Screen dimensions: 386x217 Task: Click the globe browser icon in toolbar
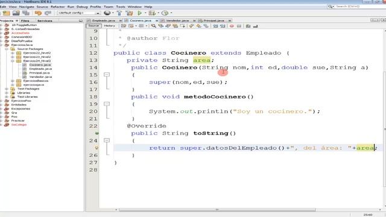click(x=107, y=13)
